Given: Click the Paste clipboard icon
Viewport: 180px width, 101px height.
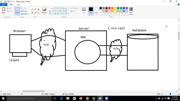Looking at the screenshot, I should pos(3,9).
